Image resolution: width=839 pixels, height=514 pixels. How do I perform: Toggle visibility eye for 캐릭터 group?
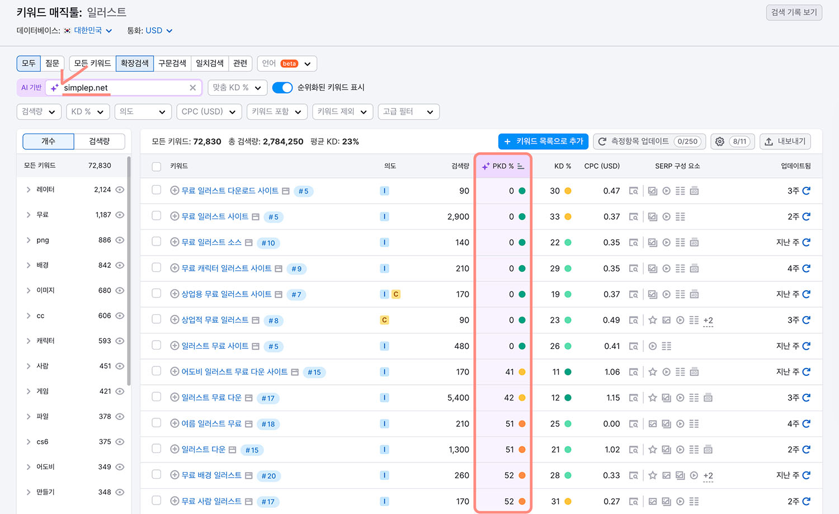120,341
